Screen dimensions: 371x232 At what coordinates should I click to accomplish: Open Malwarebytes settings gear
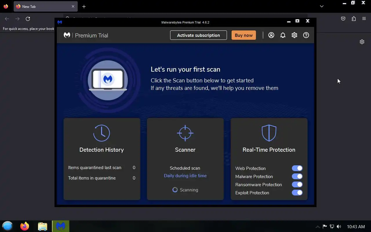pos(294,35)
